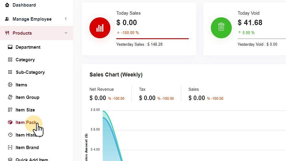
Task: Expand the Manage Employee chevron
Action: [66, 19]
